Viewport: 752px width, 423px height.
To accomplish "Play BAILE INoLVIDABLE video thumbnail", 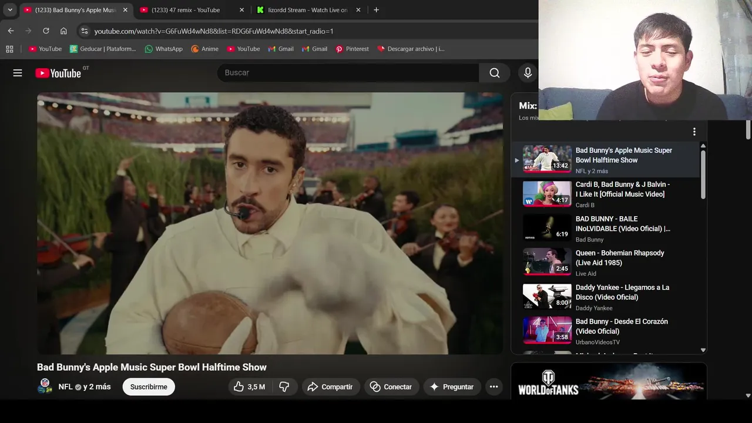I will 547,228.
